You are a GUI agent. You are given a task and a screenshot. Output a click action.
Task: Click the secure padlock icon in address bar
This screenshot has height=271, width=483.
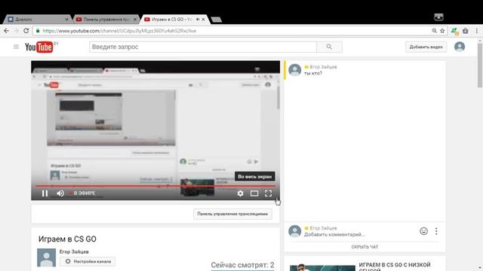(x=38, y=31)
